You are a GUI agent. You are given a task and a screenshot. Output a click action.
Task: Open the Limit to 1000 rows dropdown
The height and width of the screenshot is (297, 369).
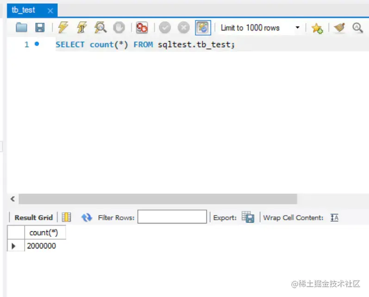pyautogui.click(x=260, y=28)
